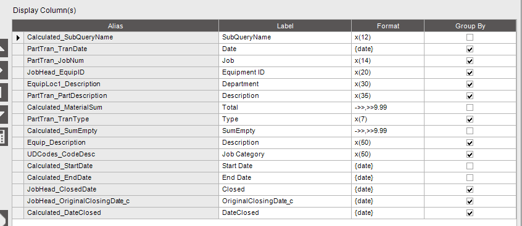The height and width of the screenshot is (226, 522).
Task: Uncheck Group By for PartTran_TranDate
Action: [470, 49]
